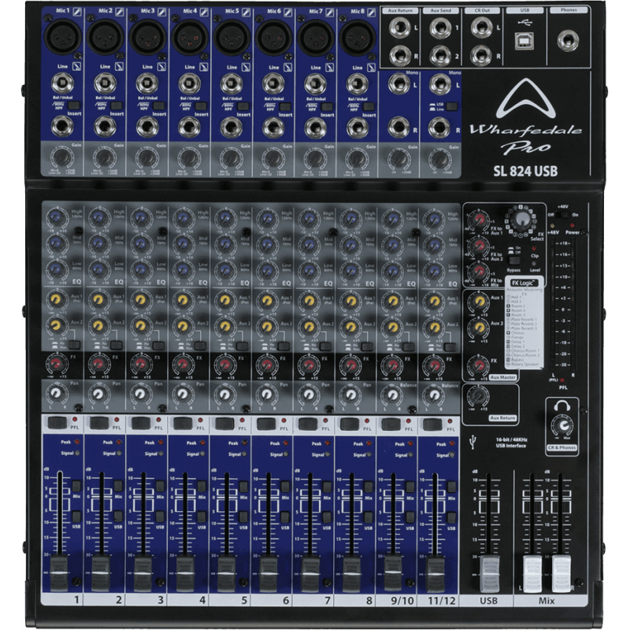Toggle the FX Bypass button
Viewport: 630px width, 630px height.
tap(515, 261)
